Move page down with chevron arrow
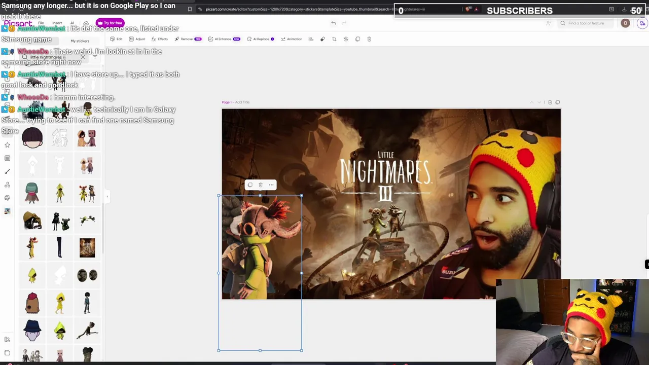Image resolution: width=649 pixels, height=365 pixels. [539, 102]
